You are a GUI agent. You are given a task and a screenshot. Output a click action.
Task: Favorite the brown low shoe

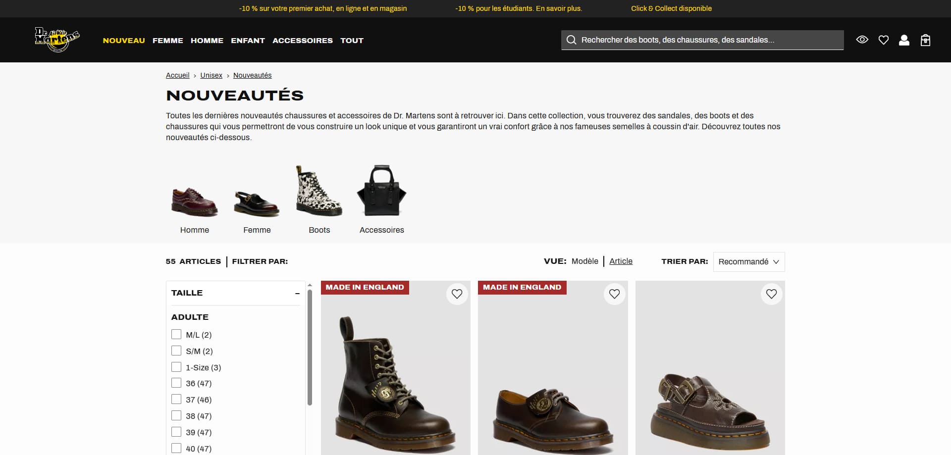pos(614,294)
